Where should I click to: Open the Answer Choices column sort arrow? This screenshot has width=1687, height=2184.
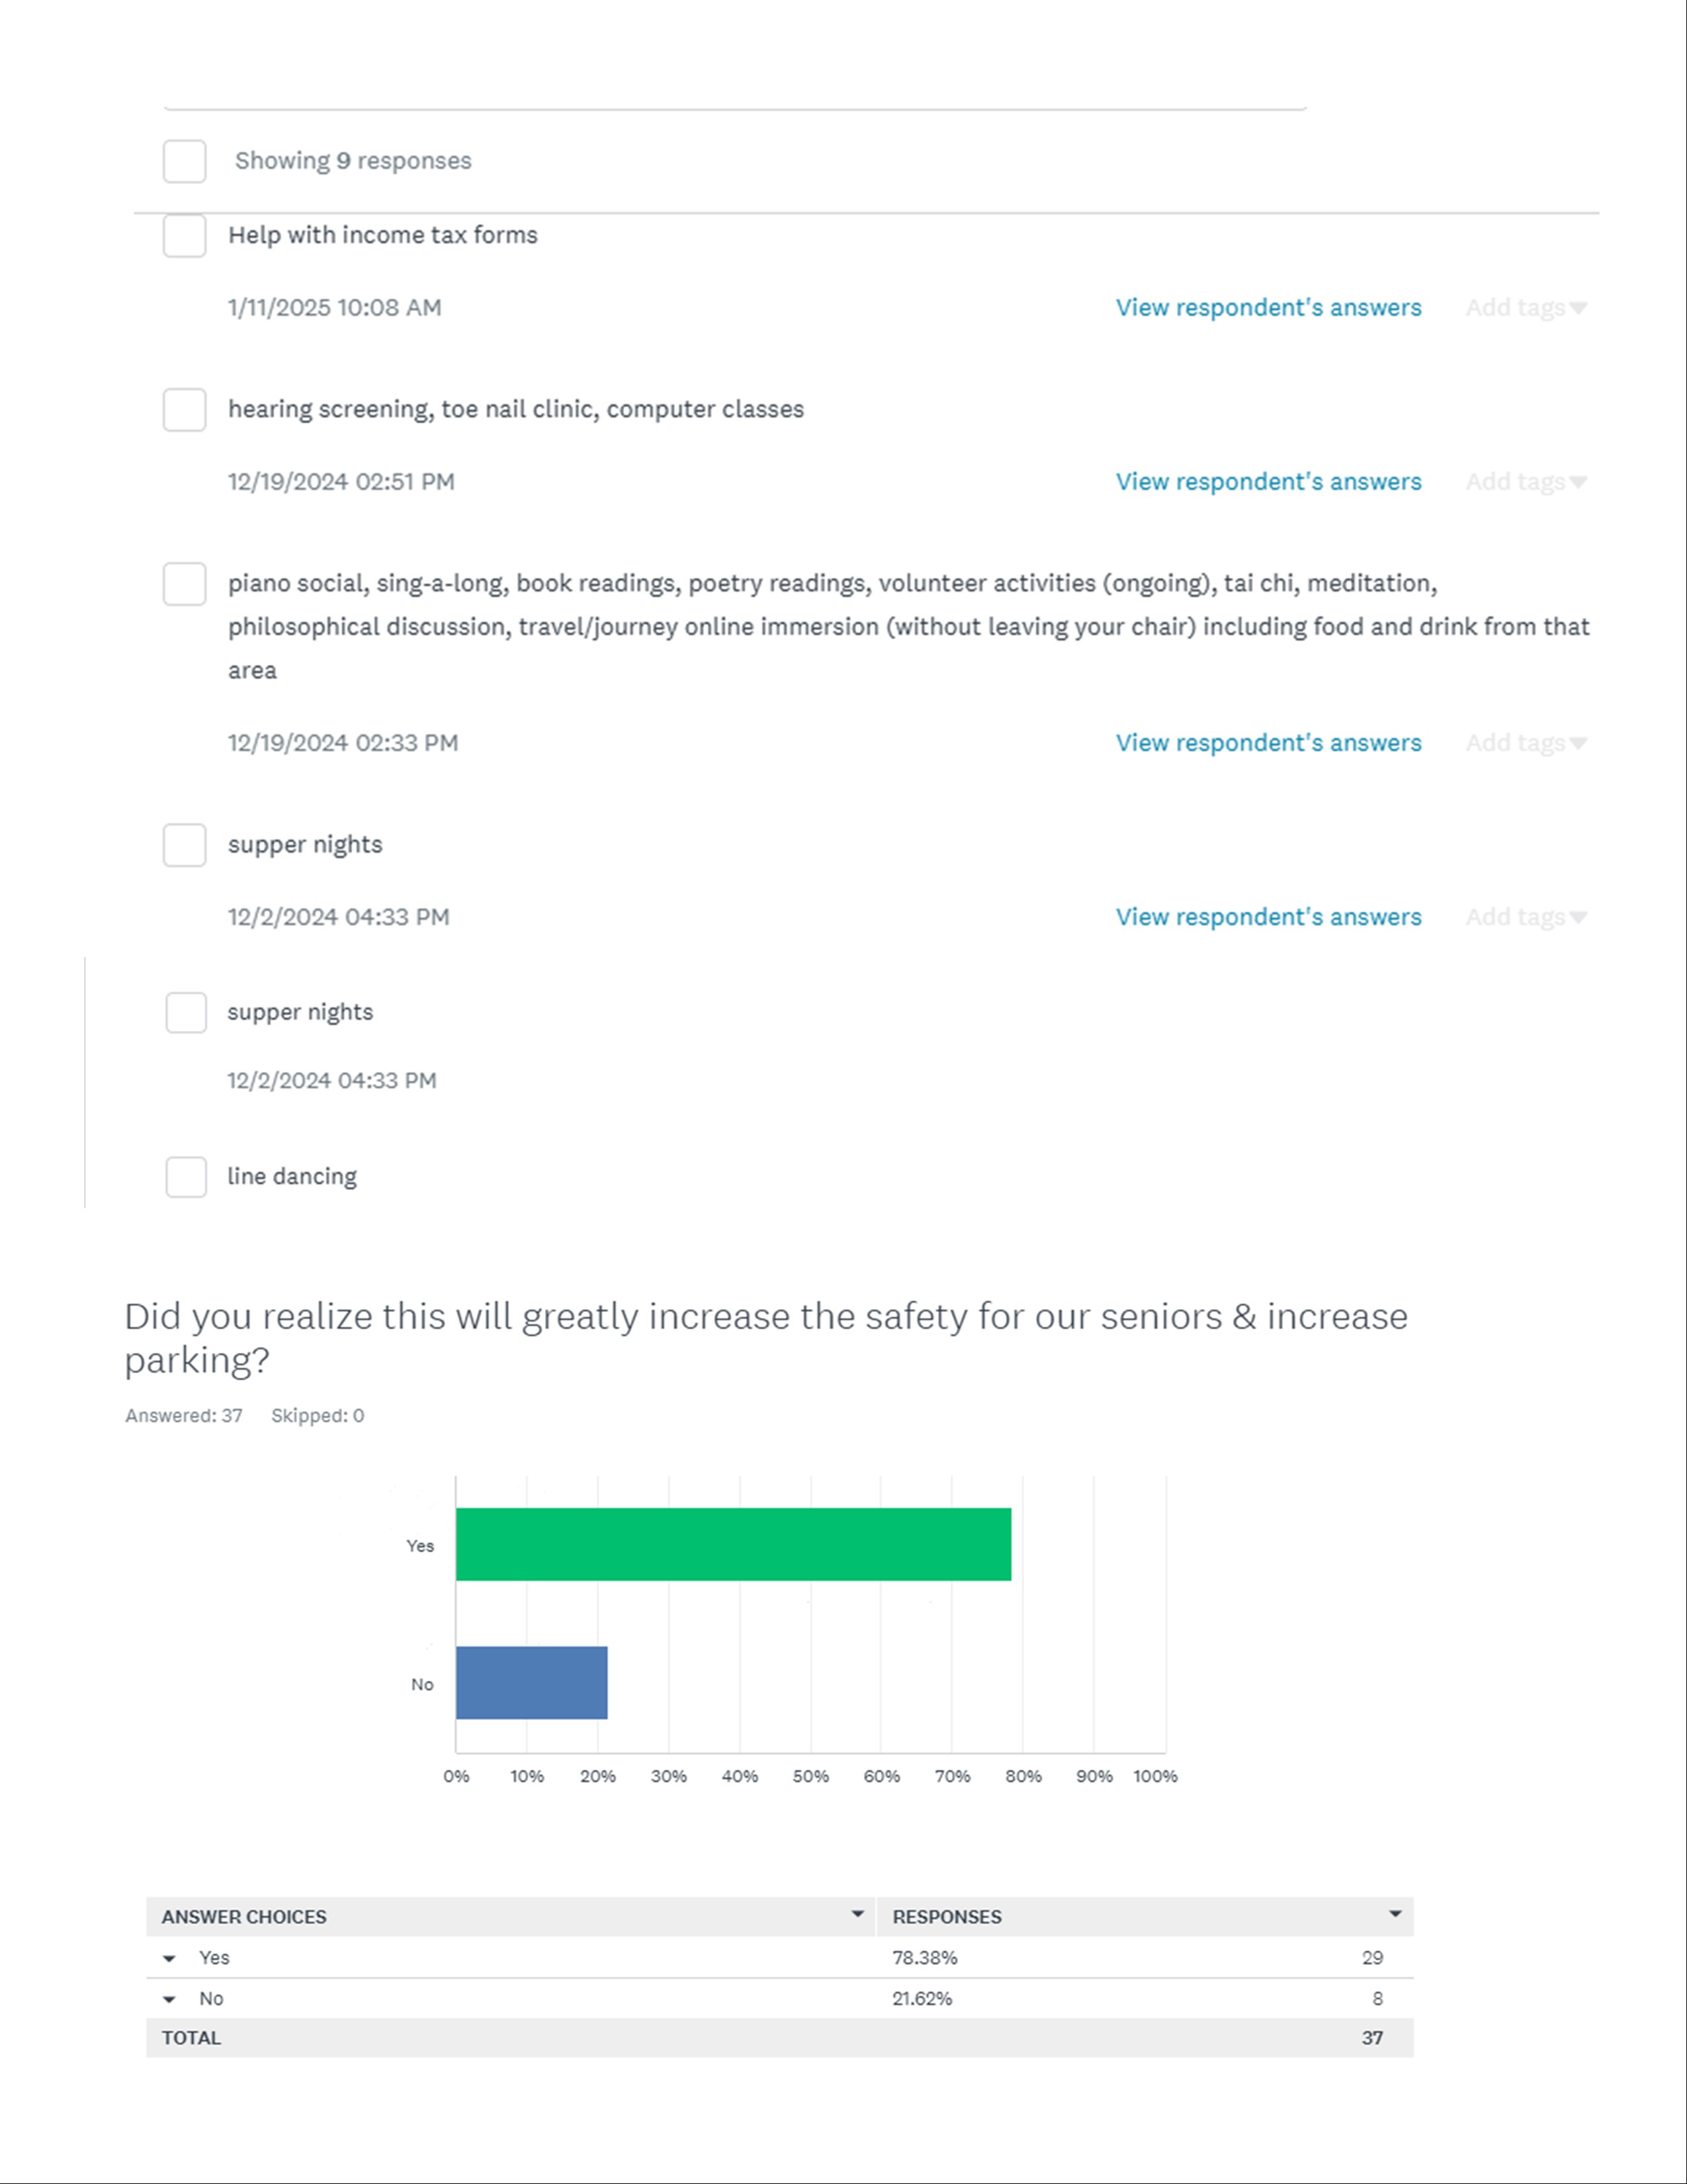[x=857, y=1914]
